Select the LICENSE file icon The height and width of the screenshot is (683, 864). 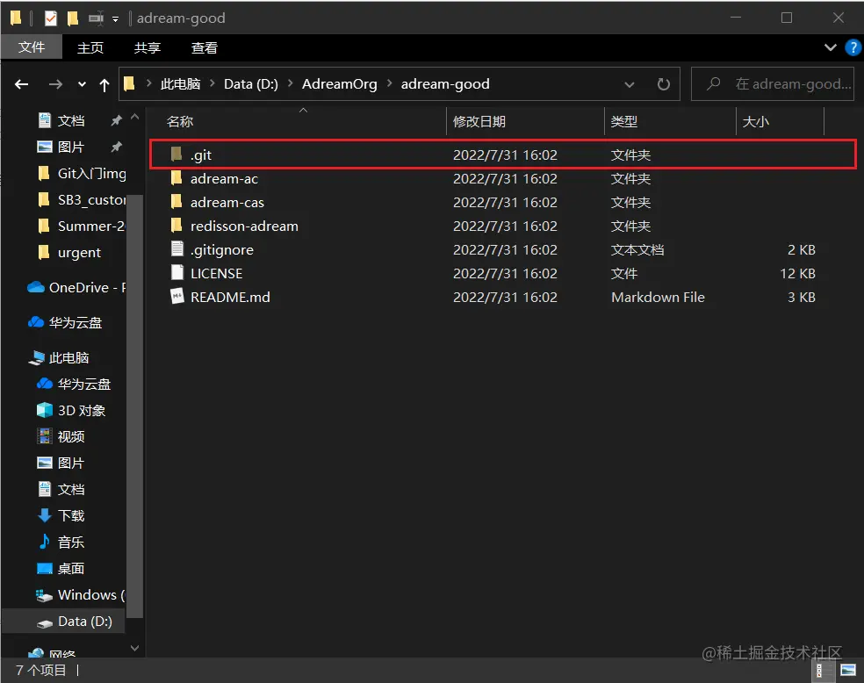pos(176,273)
